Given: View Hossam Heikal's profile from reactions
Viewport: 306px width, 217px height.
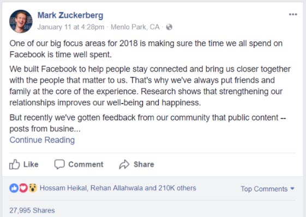Looking at the screenshot, I should (63, 188).
